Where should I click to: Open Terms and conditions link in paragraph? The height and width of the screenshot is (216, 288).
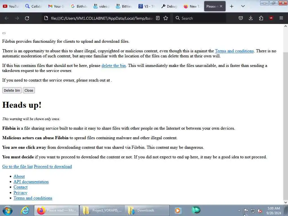tap(234, 51)
